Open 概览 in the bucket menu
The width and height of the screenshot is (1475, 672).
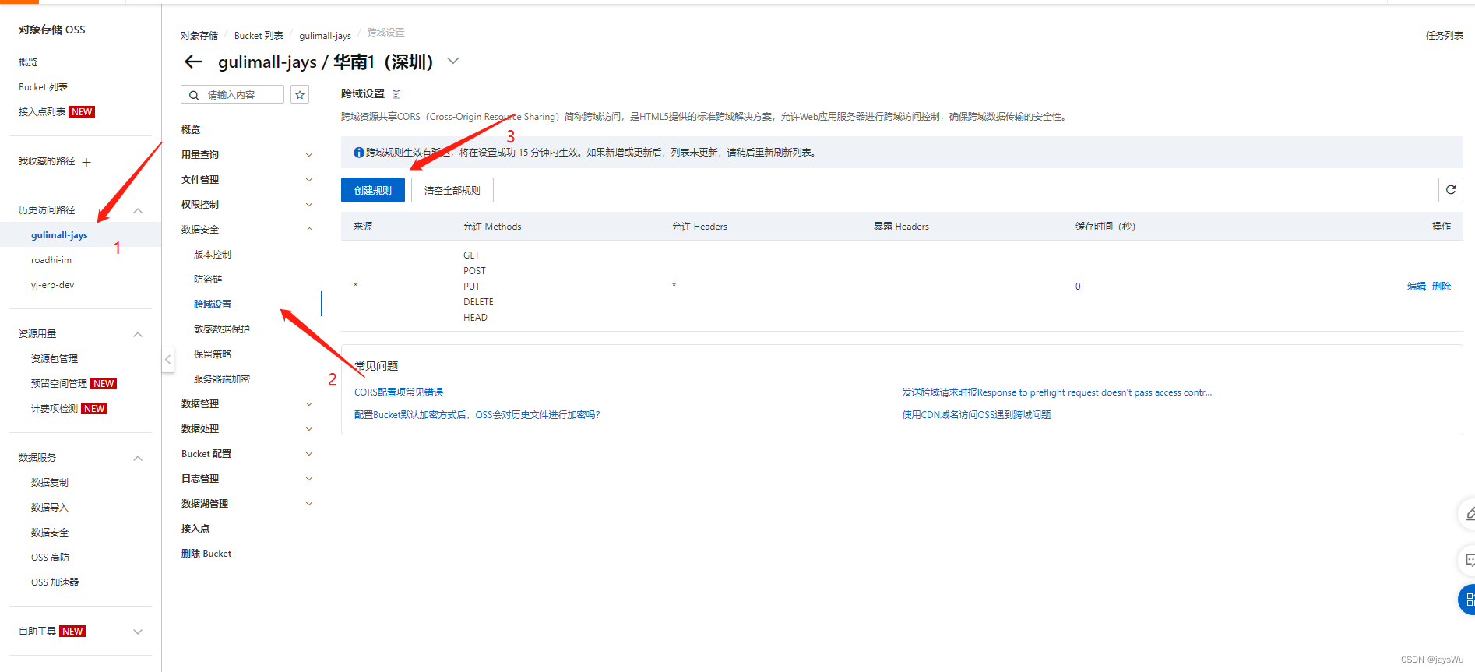[191, 130]
